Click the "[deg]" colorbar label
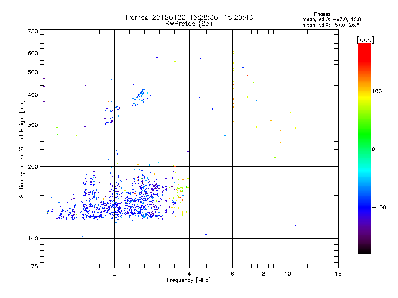 click(365, 40)
